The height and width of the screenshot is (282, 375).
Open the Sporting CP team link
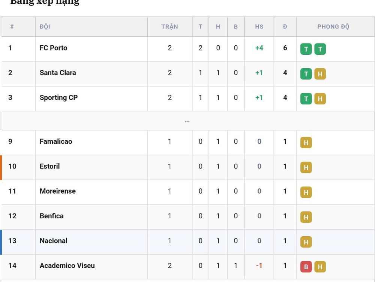click(58, 98)
